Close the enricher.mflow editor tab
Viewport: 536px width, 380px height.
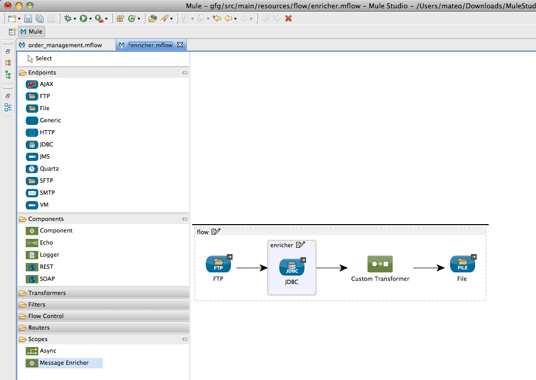(x=180, y=45)
